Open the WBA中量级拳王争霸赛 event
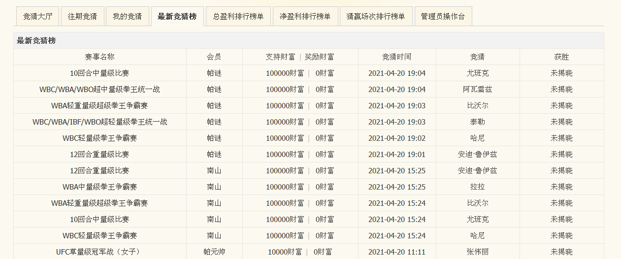This screenshot has height=259, width=621. 99,187
